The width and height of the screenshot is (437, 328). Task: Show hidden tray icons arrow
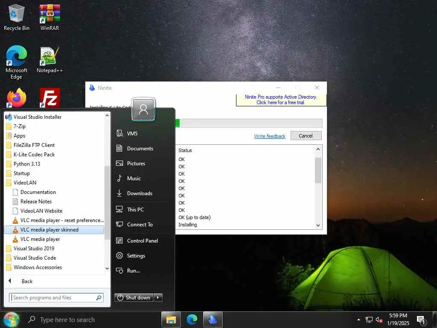358,319
